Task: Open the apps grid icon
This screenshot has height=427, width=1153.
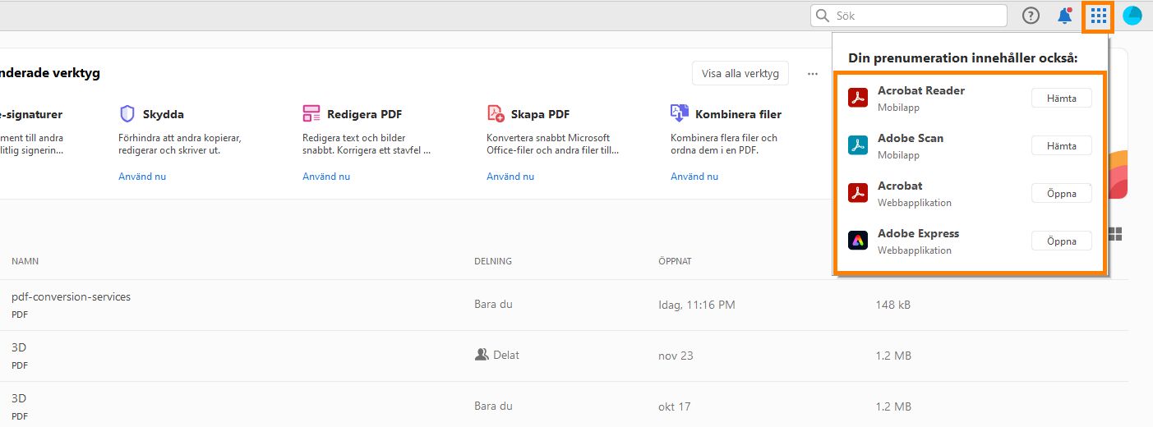Action: (1099, 16)
